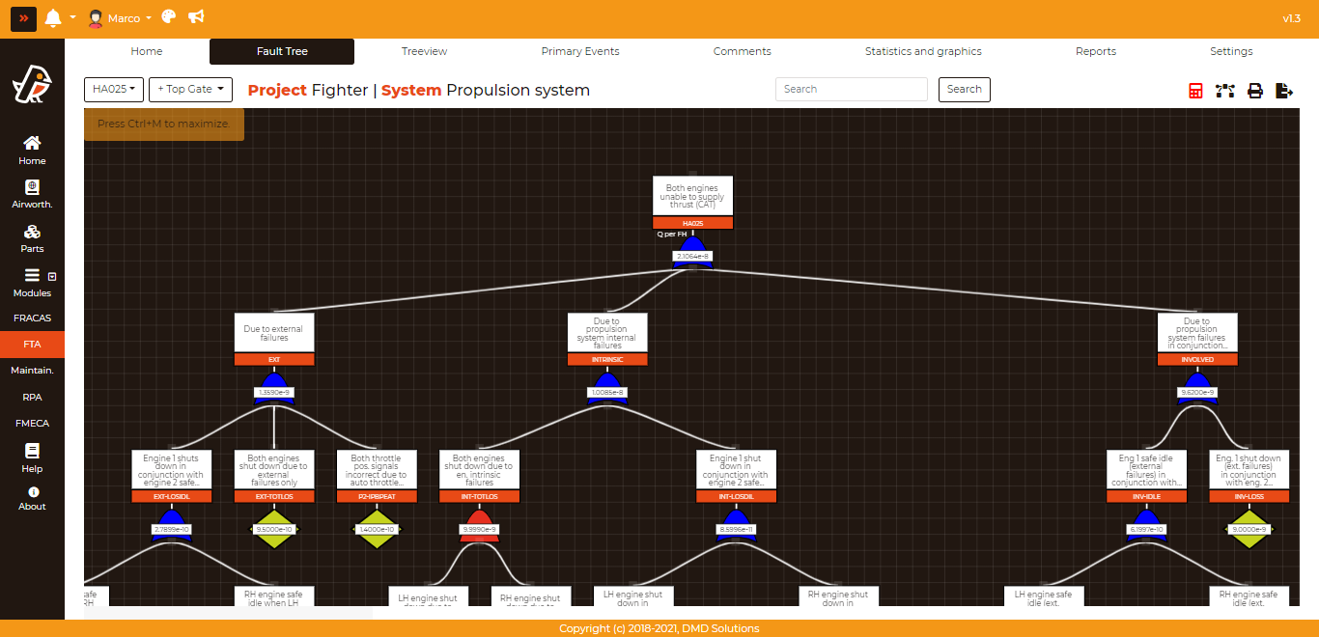1319x637 pixels.
Task: Open the notifications bell
Action: click(x=53, y=18)
